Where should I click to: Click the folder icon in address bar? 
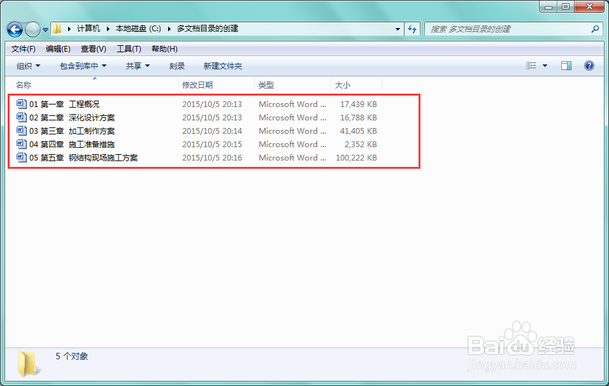[x=57, y=29]
